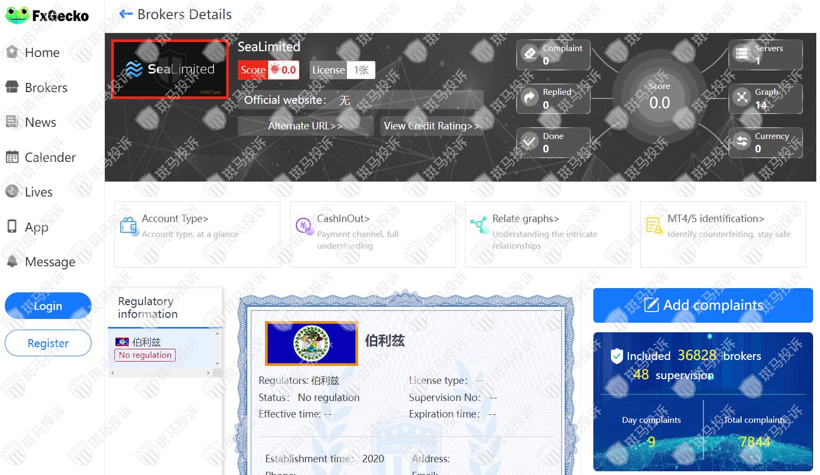This screenshot has width=820, height=475.
Task: Open the Servers icon tile
Action: [x=742, y=53]
